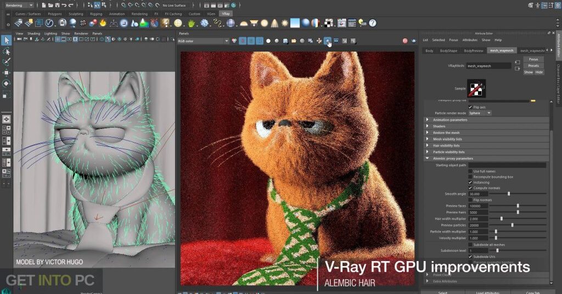This screenshot has width=562, height=294.
Task: Uncheck the Flip axis checkbox
Action: (470, 107)
